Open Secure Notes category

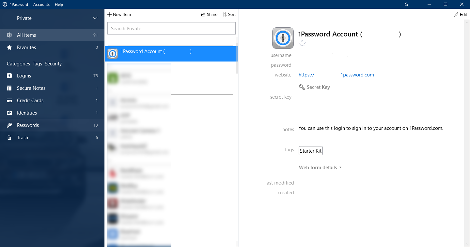[x=52, y=88]
